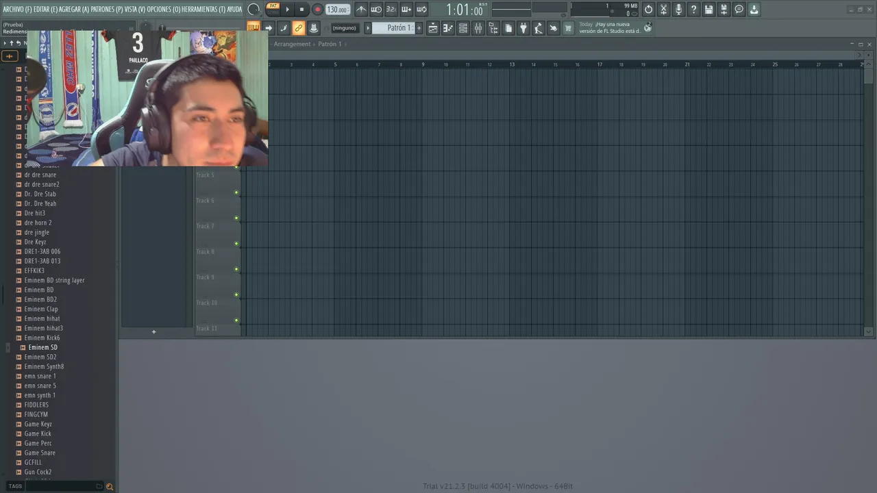Open the Piano roll icon
Viewport: 877px width, 493px height.
click(448, 28)
